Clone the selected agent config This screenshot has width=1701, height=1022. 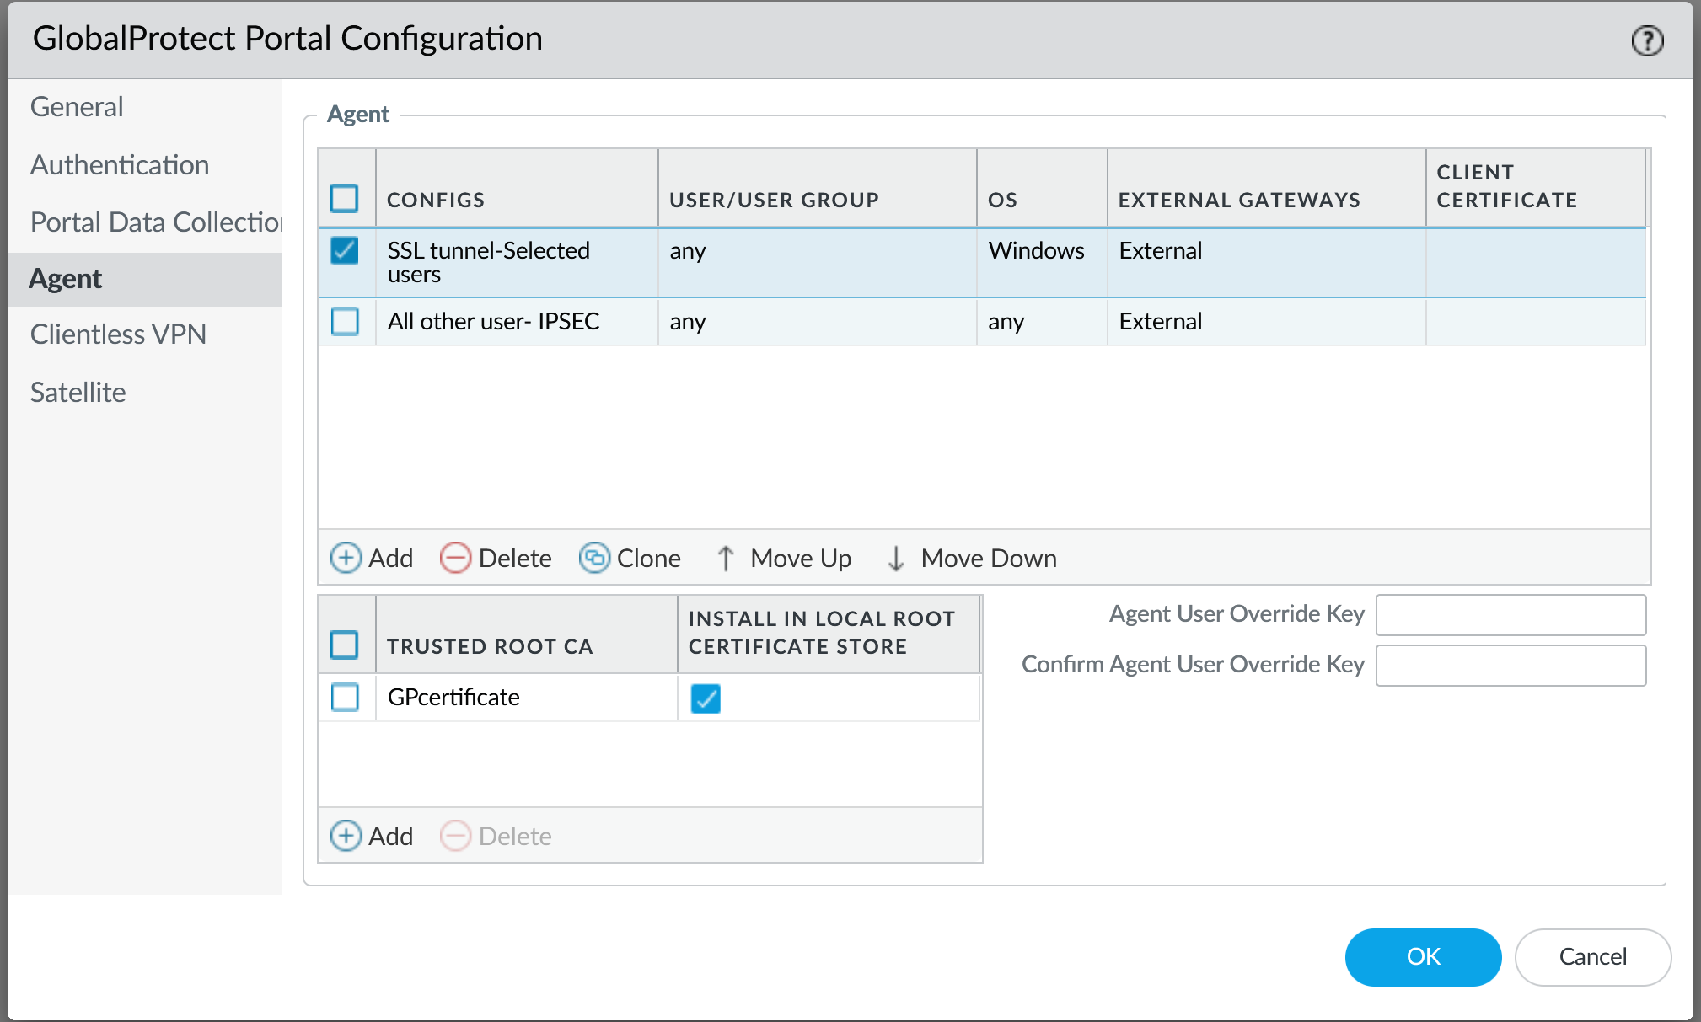coord(630,558)
